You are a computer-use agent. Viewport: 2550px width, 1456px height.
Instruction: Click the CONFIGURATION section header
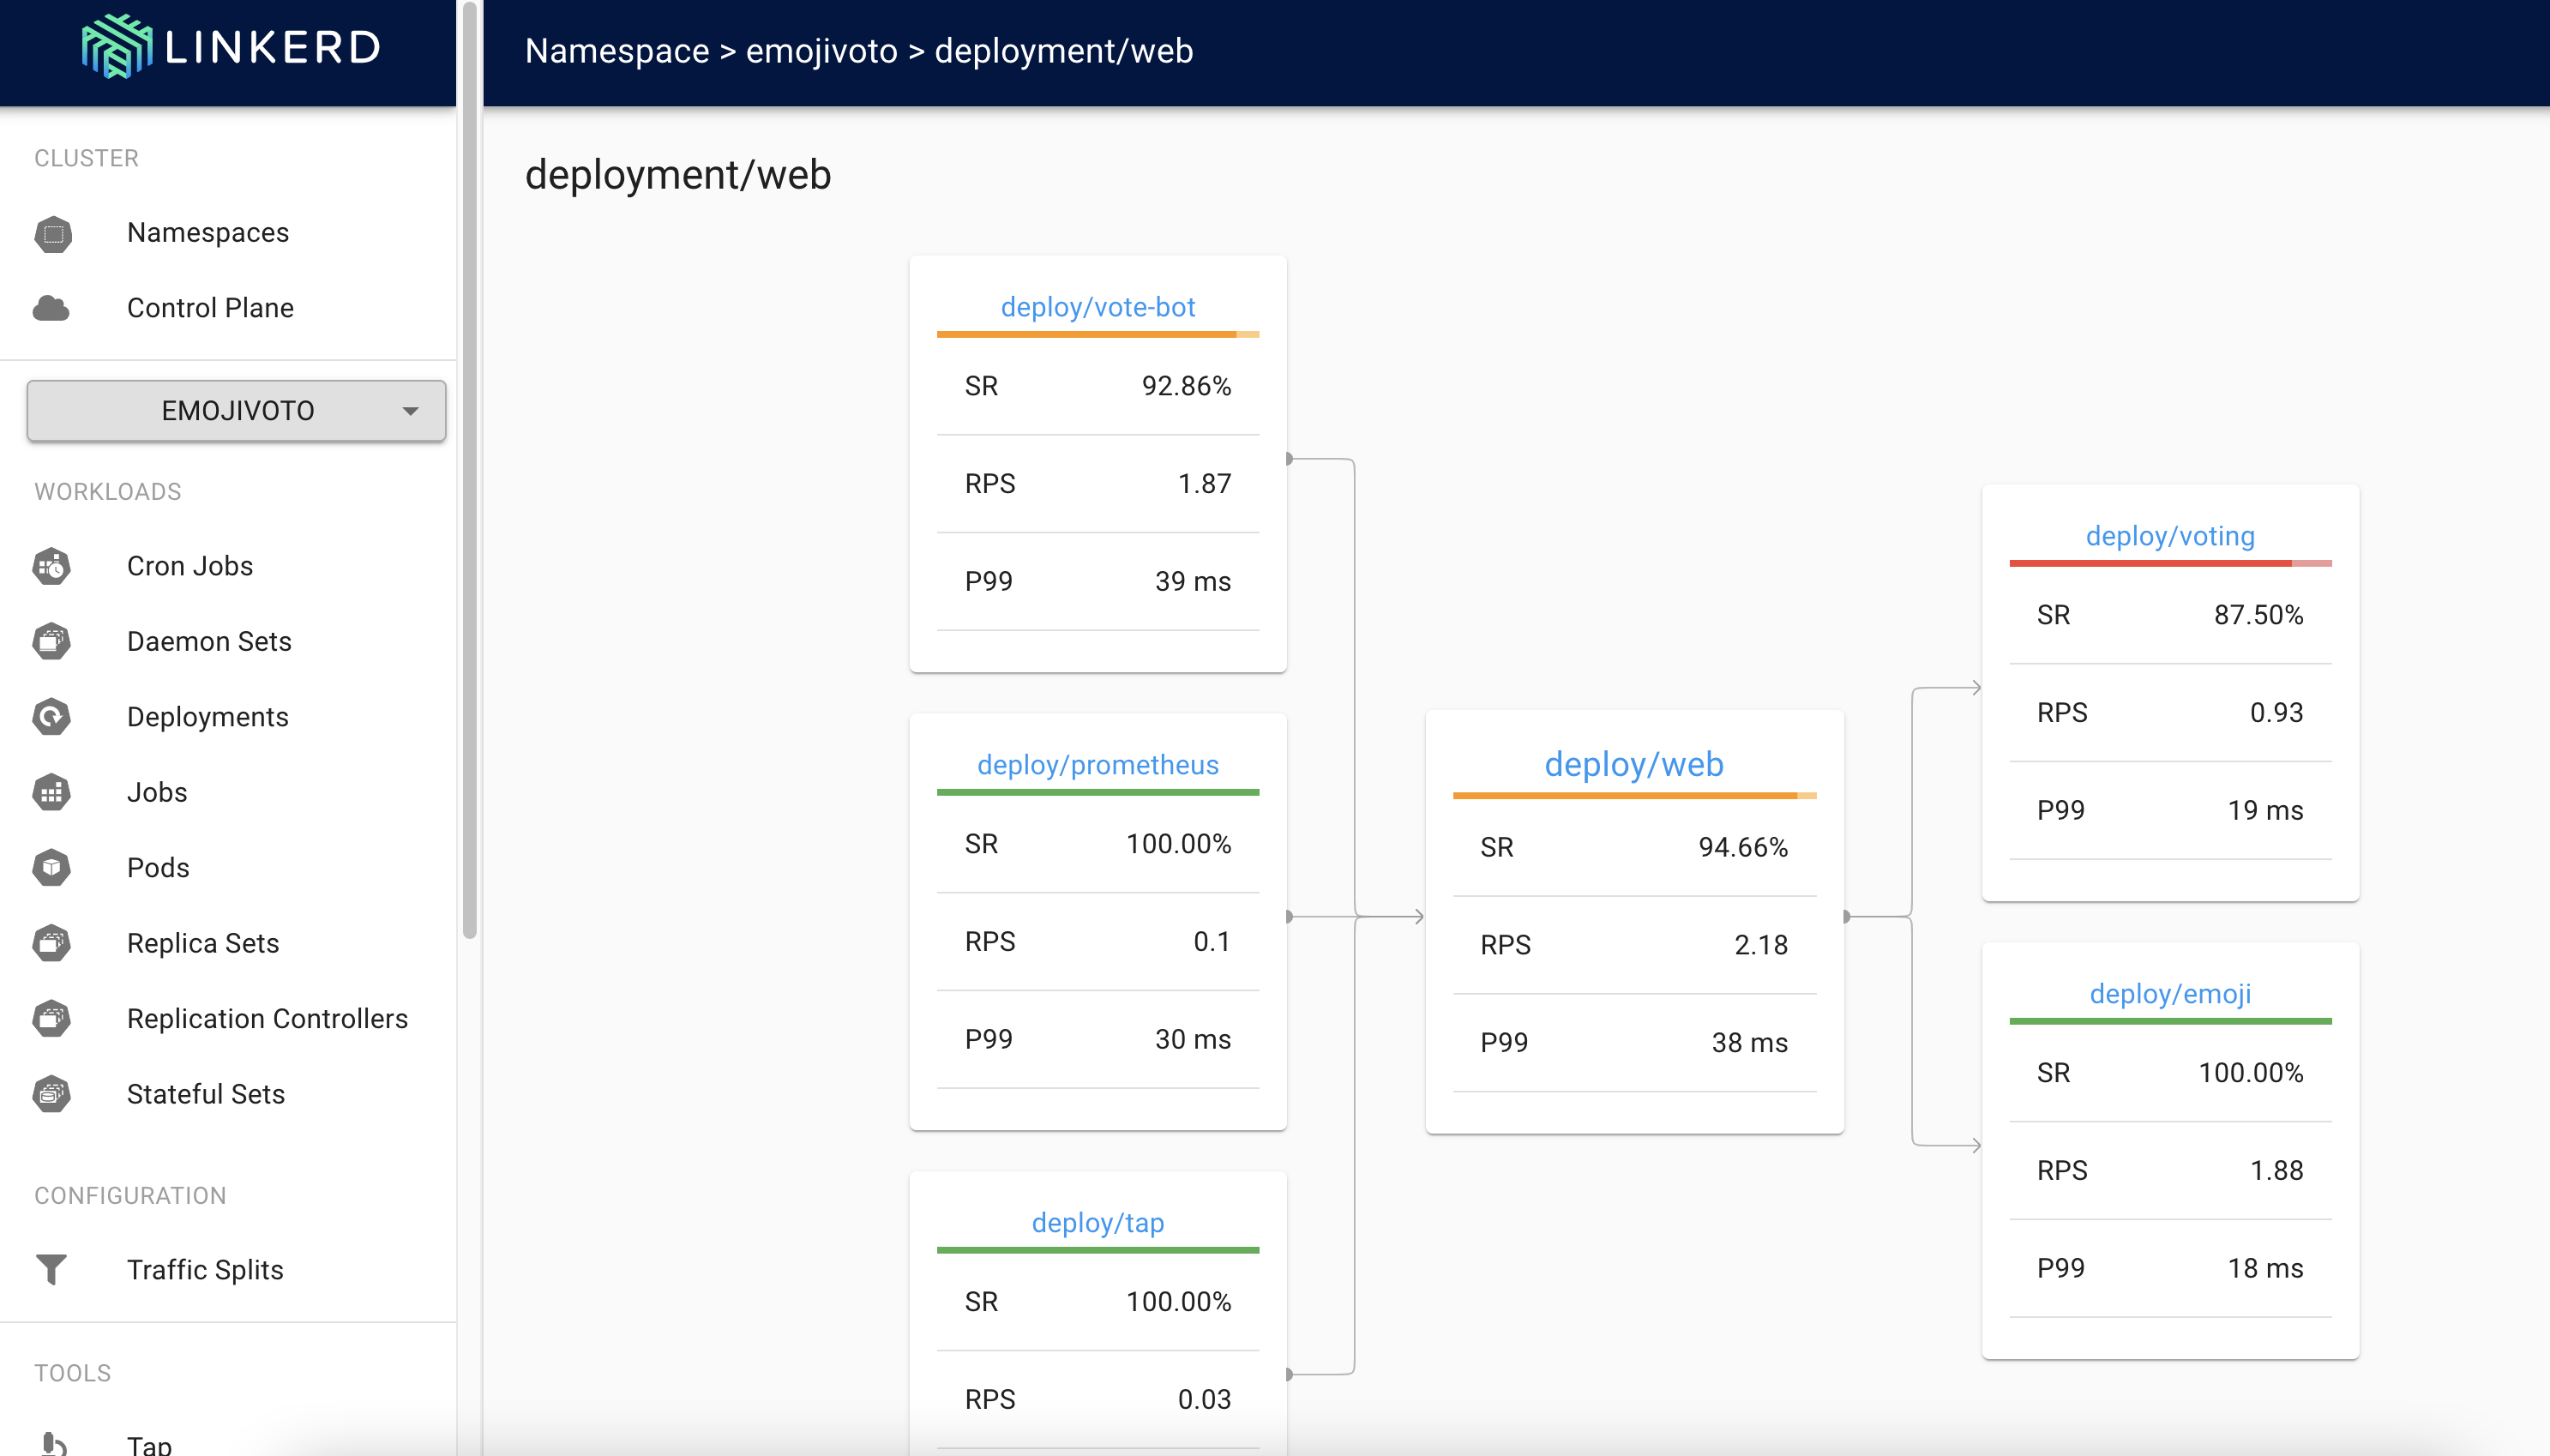coord(130,1196)
